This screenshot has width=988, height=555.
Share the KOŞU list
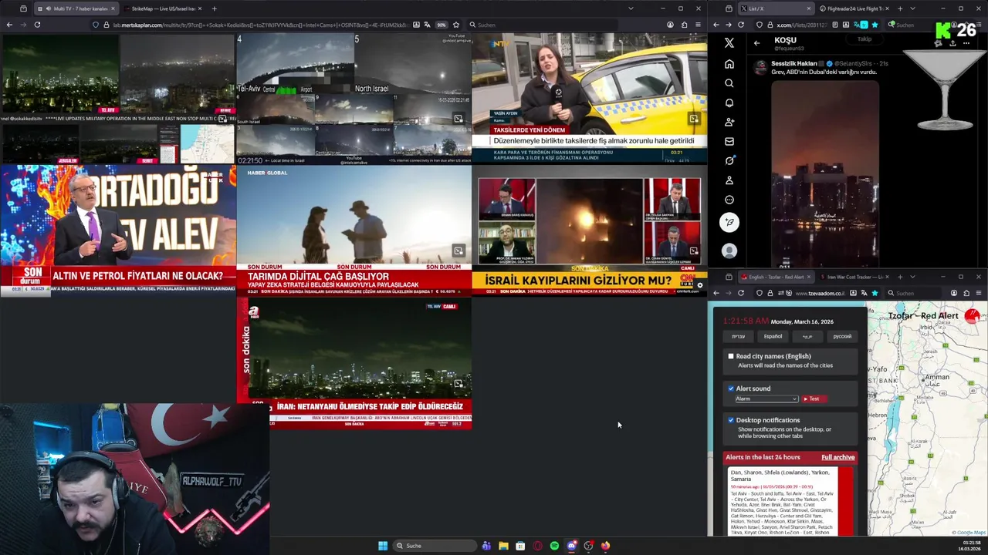(x=952, y=43)
